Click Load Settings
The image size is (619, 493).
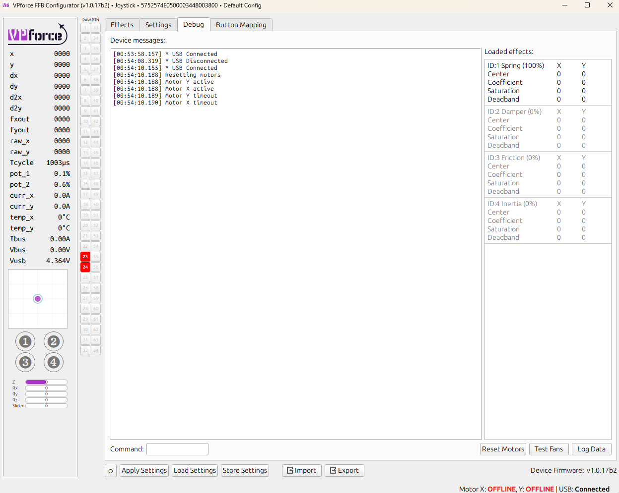click(195, 470)
